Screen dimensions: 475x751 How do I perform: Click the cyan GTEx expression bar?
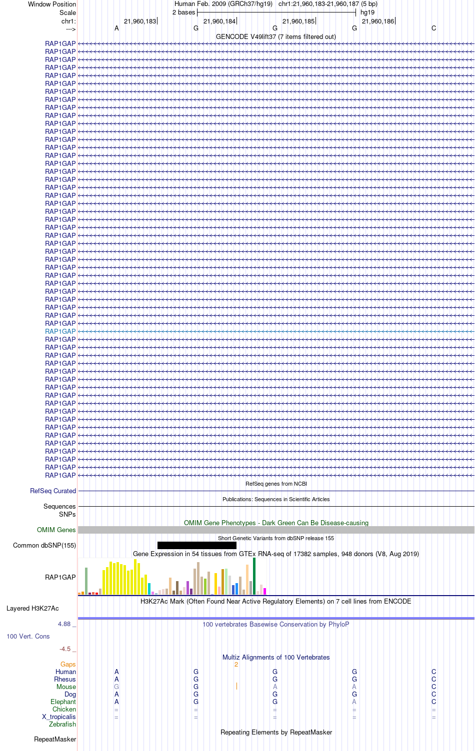[149, 589]
